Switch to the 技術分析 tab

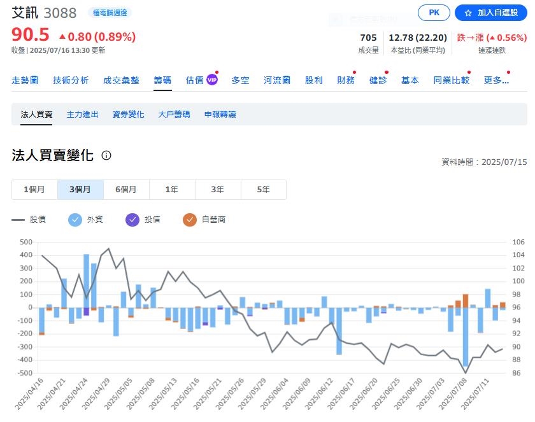click(x=70, y=81)
